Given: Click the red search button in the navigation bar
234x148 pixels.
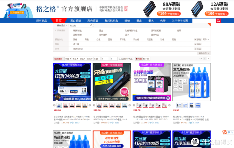Looking at the screenshot, I should [x=218, y=21].
